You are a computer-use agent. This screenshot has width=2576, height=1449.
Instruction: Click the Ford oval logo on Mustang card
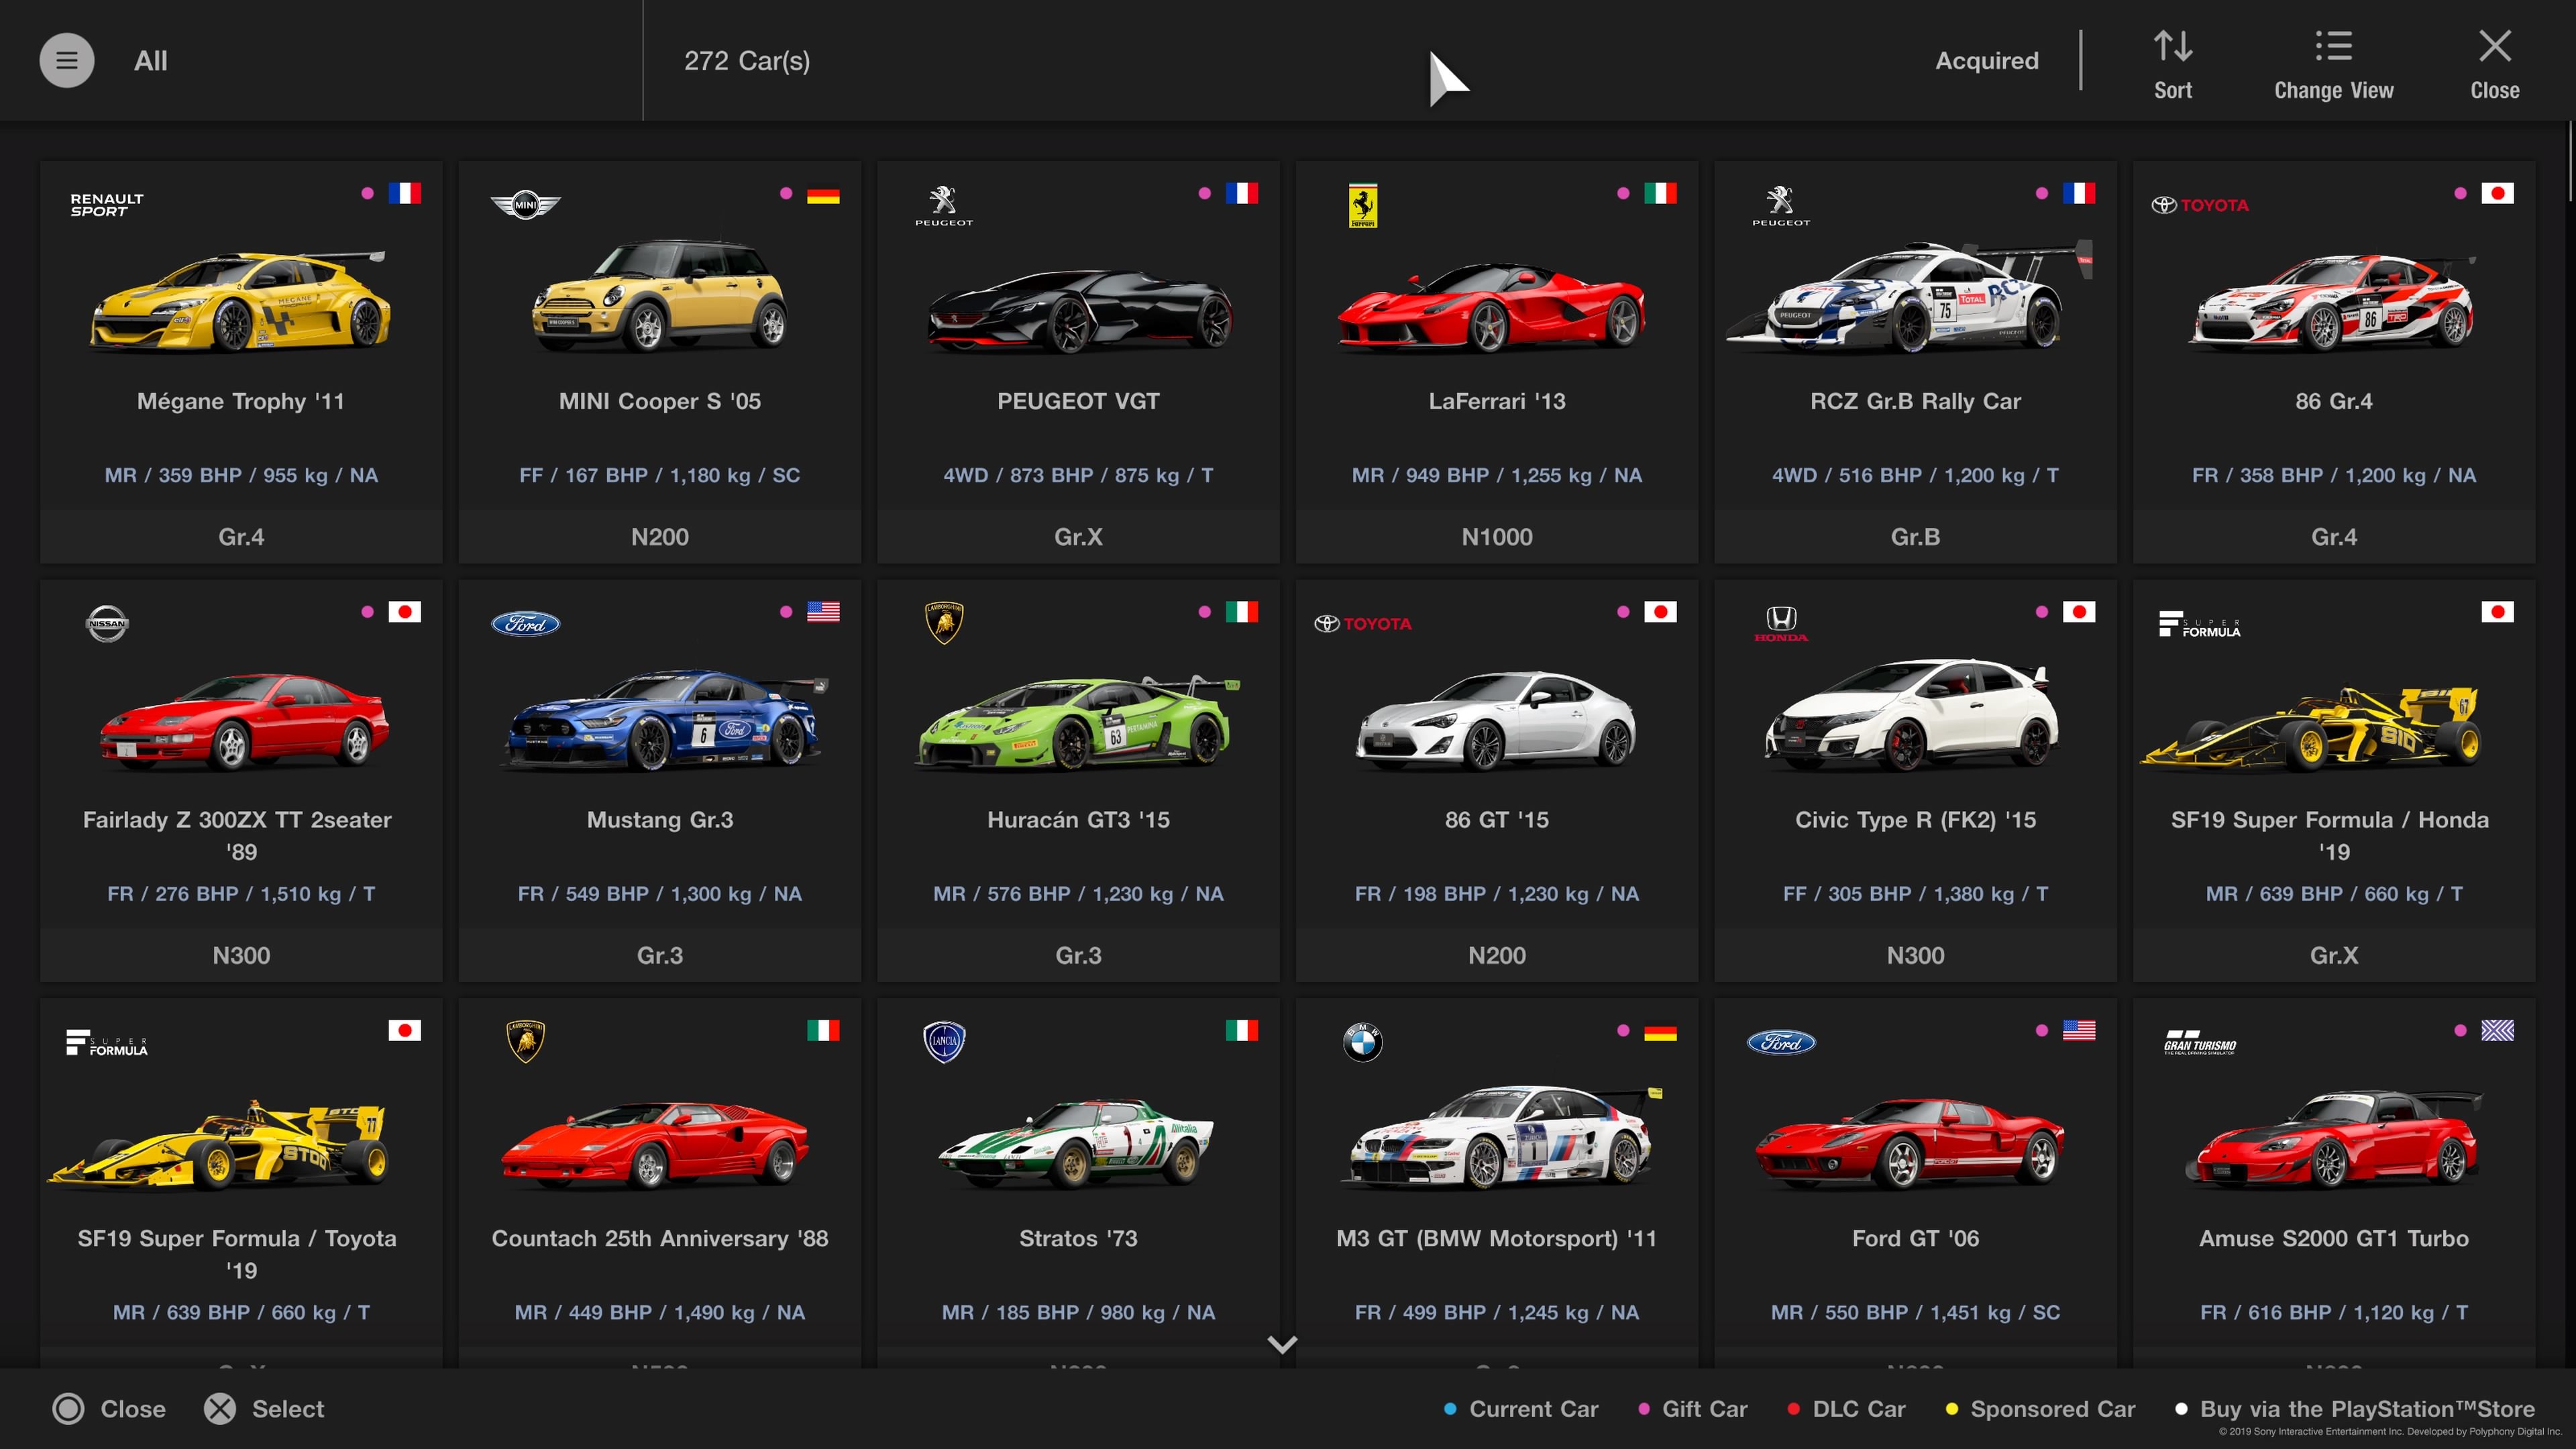[525, 624]
